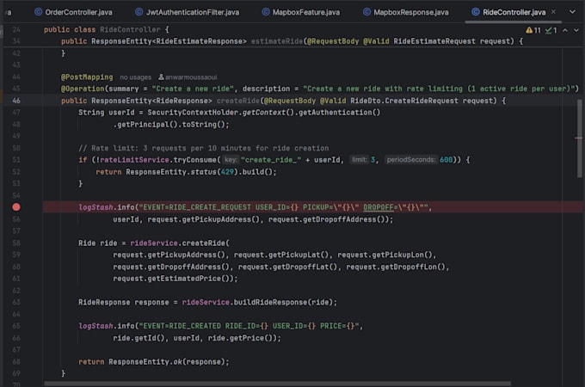This screenshot has width=585, height=387.
Task: Go to next highlighted problem arrow
Action: pyautogui.click(x=576, y=30)
